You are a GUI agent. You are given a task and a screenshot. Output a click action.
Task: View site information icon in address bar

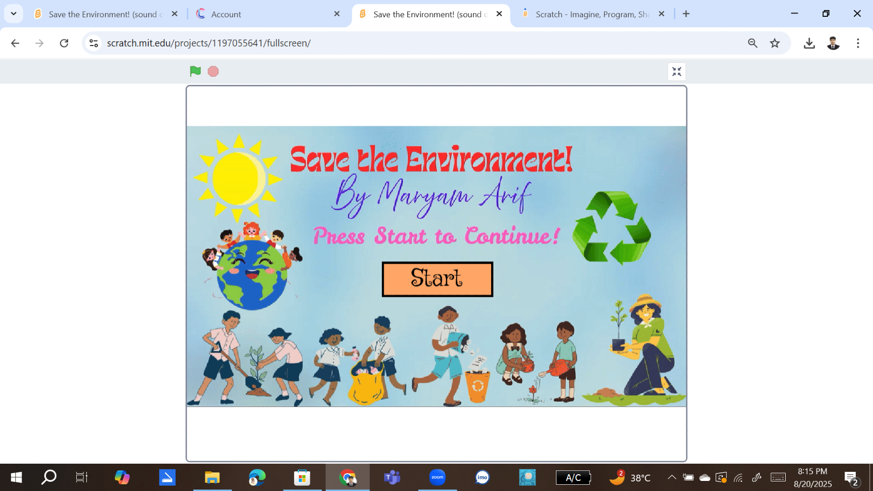coord(94,43)
